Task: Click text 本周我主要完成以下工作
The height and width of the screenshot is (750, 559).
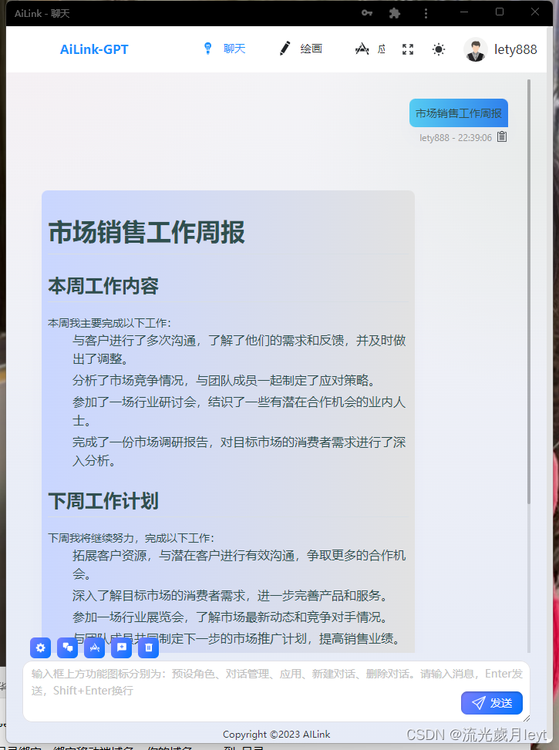Action: (x=107, y=323)
